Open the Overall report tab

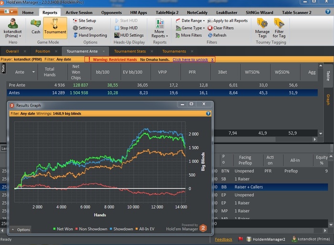[12, 51]
